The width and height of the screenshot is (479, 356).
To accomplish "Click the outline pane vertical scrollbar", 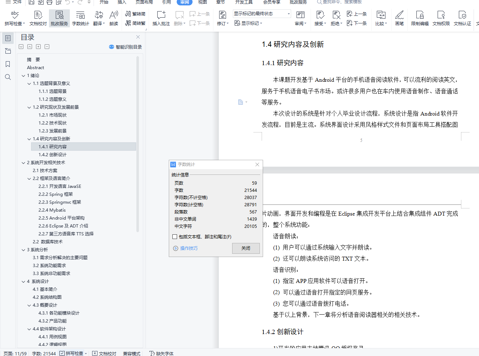I will click(137, 144).
